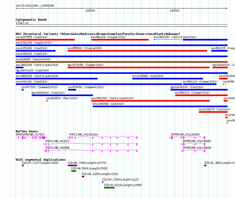Click the blue nsv1038964 (Coe2014) bar
Screen dimensions: 235x198
pyautogui.click(x=168, y=79)
